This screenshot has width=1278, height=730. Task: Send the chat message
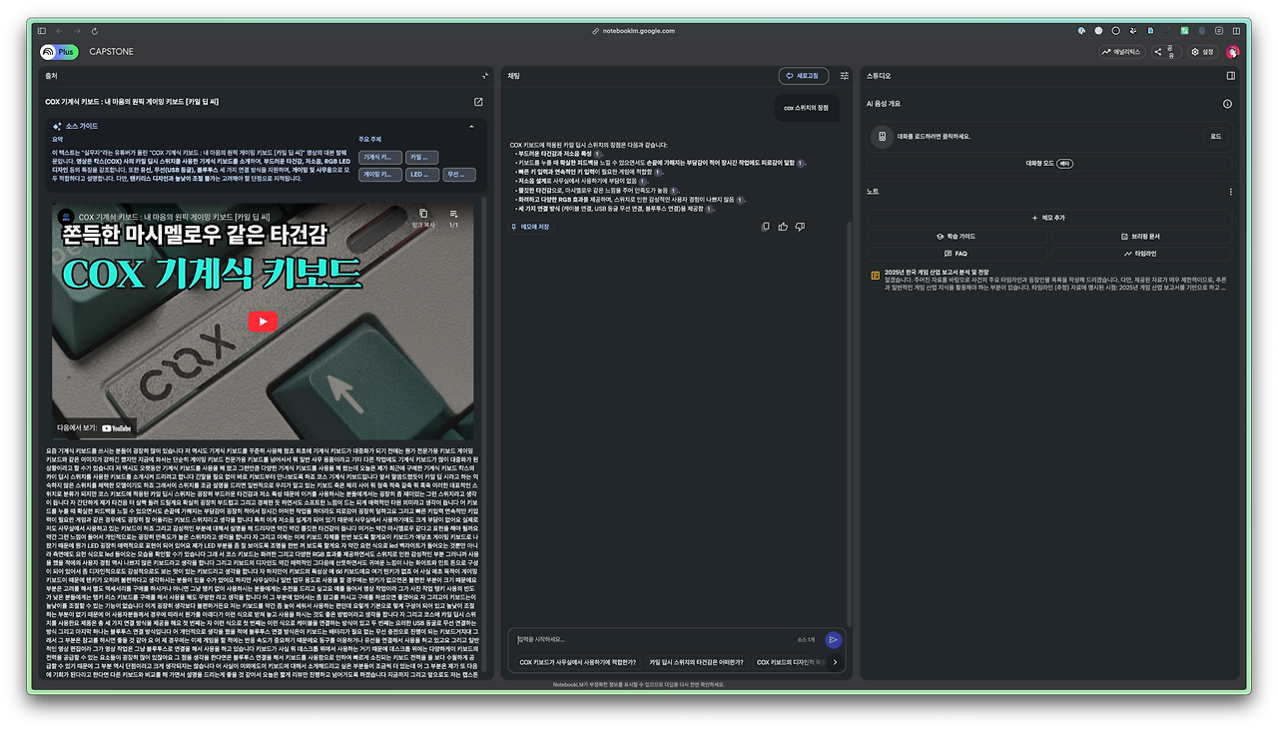pyautogui.click(x=833, y=639)
